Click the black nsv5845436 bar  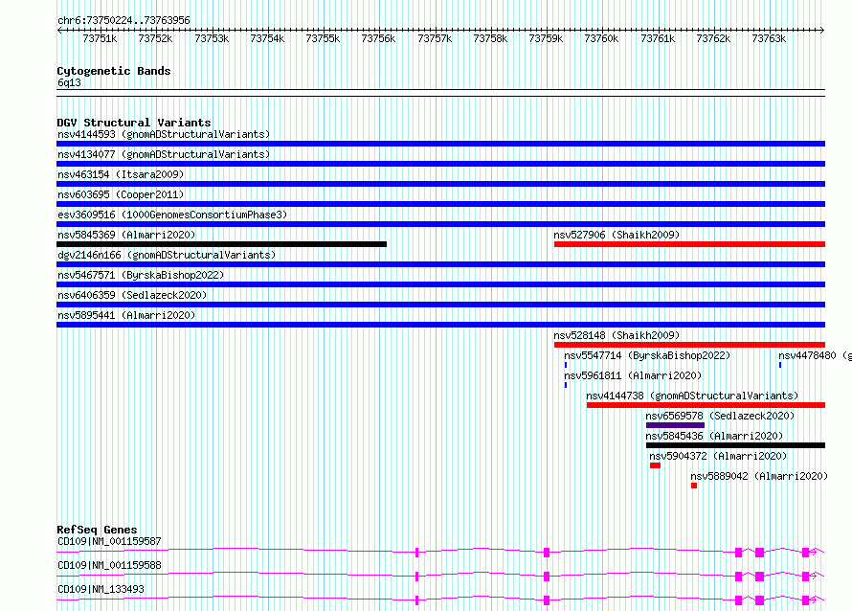click(x=736, y=445)
